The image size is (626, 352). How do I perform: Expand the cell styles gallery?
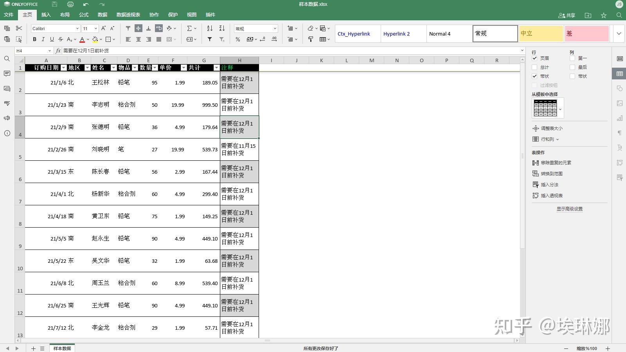pyautogui.click(x=619, y=34)
